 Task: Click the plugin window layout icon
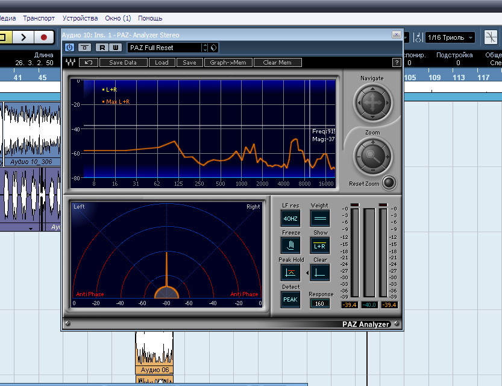pos(84,48)
